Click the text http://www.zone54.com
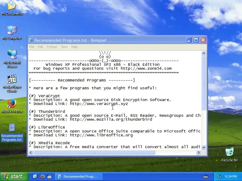Viewport: 242px width, 181px height. 146,68
